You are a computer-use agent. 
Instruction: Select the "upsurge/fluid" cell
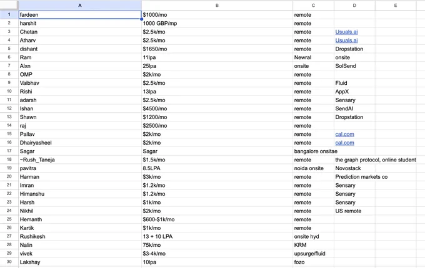pos(313,254)
